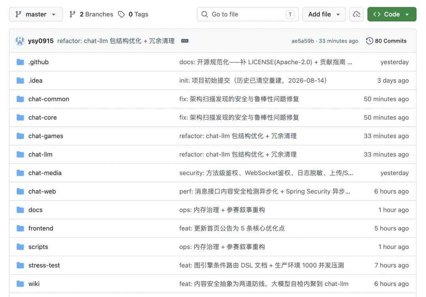The image size is (426, 297).
Task: Open the .idea folder name
Action: coord(35,80)
